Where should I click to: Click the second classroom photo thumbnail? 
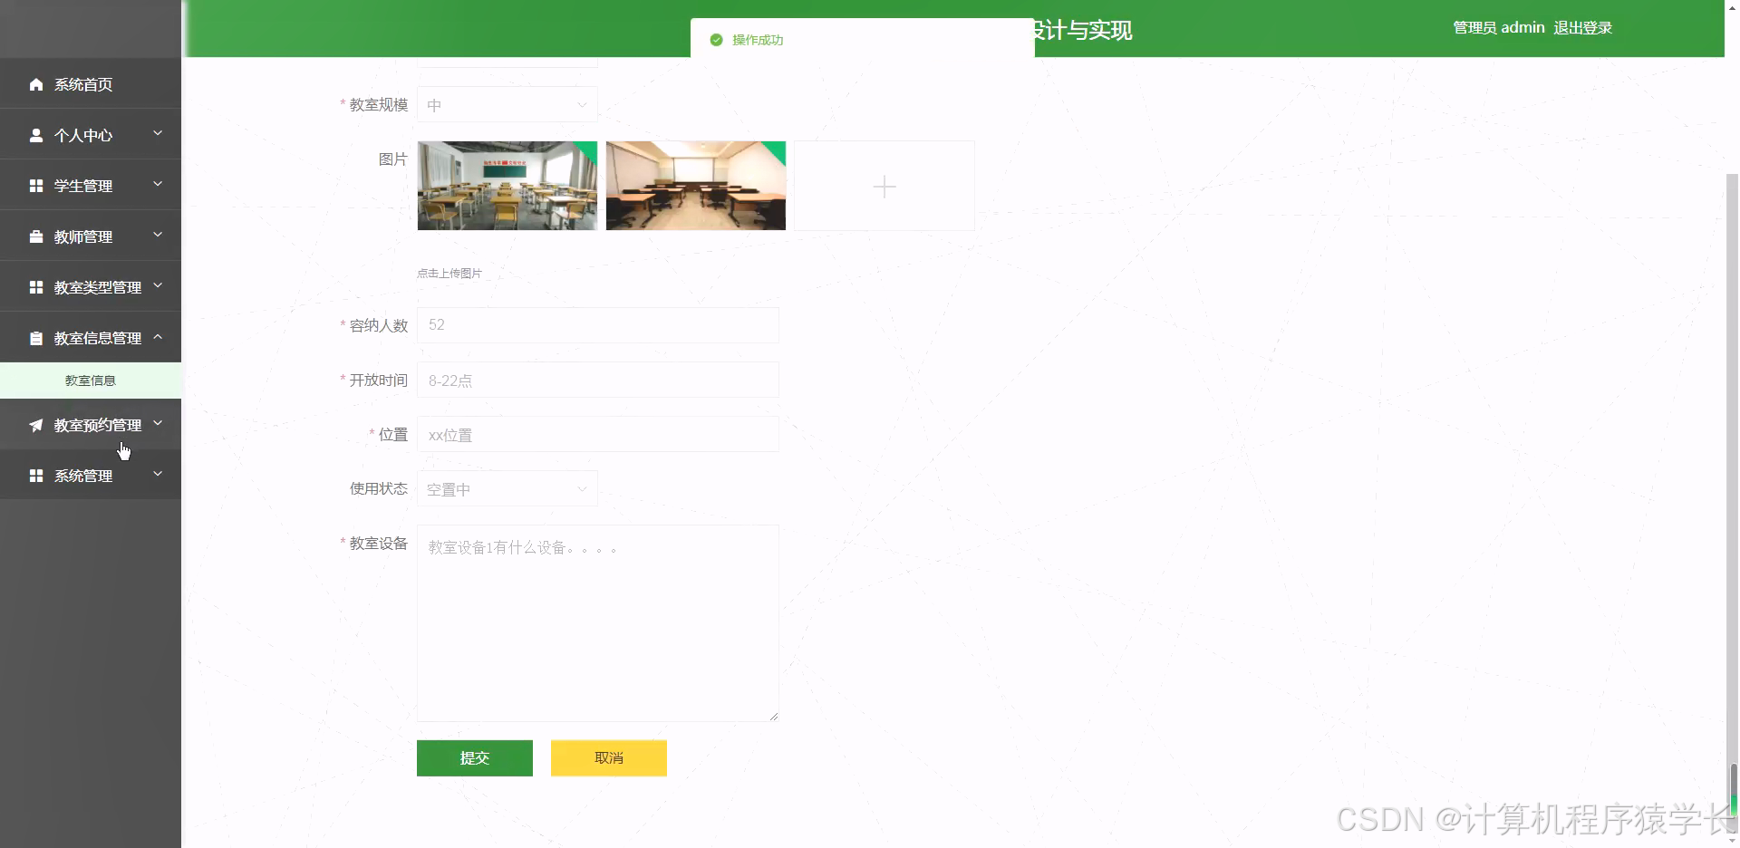pyautogui.click(x=696, y=186)
